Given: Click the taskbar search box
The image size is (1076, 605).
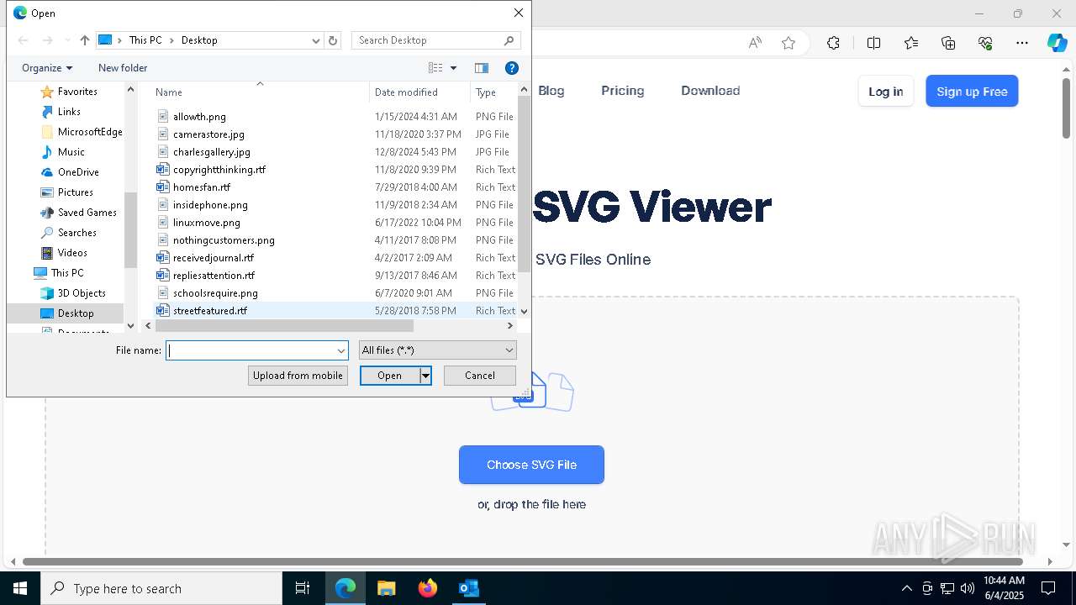Looking at the screenshot, I should (161, 588).
